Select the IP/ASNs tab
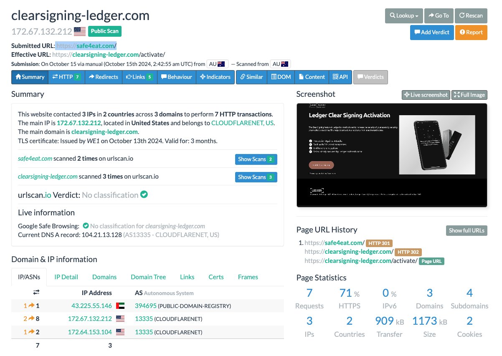This screenshot has height=356, width=502. (29, 277)
